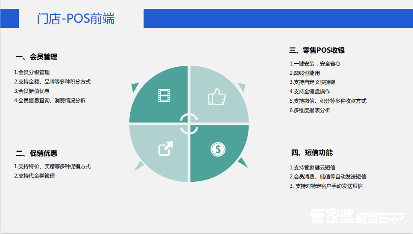The height and width of the screenshot is (234, 413).
Task: Click the line '1.支持管家婆云短信'
Action: 312,168
